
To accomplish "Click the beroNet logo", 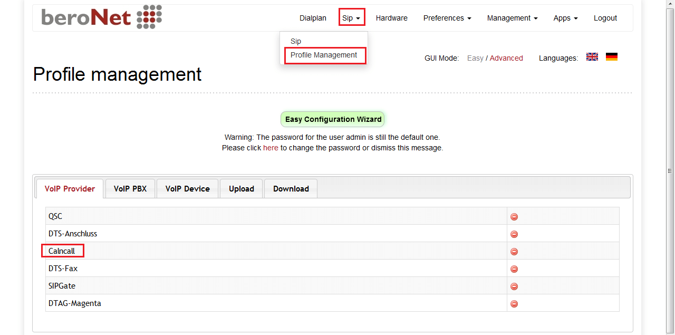I will [x=102, y=17].
